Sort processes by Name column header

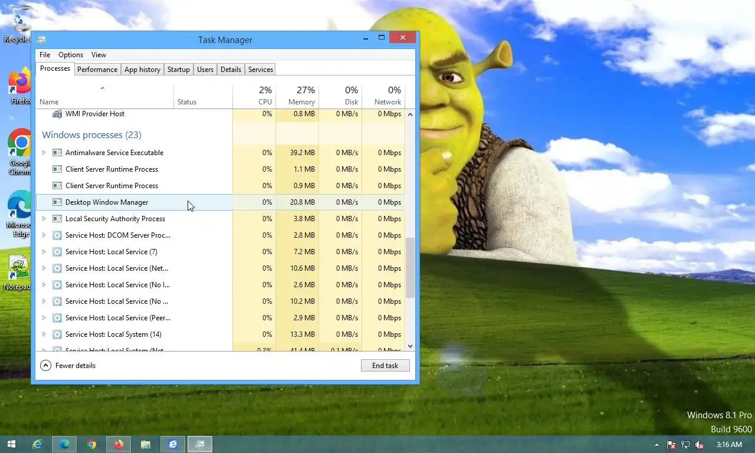click(x=105, y=96)
